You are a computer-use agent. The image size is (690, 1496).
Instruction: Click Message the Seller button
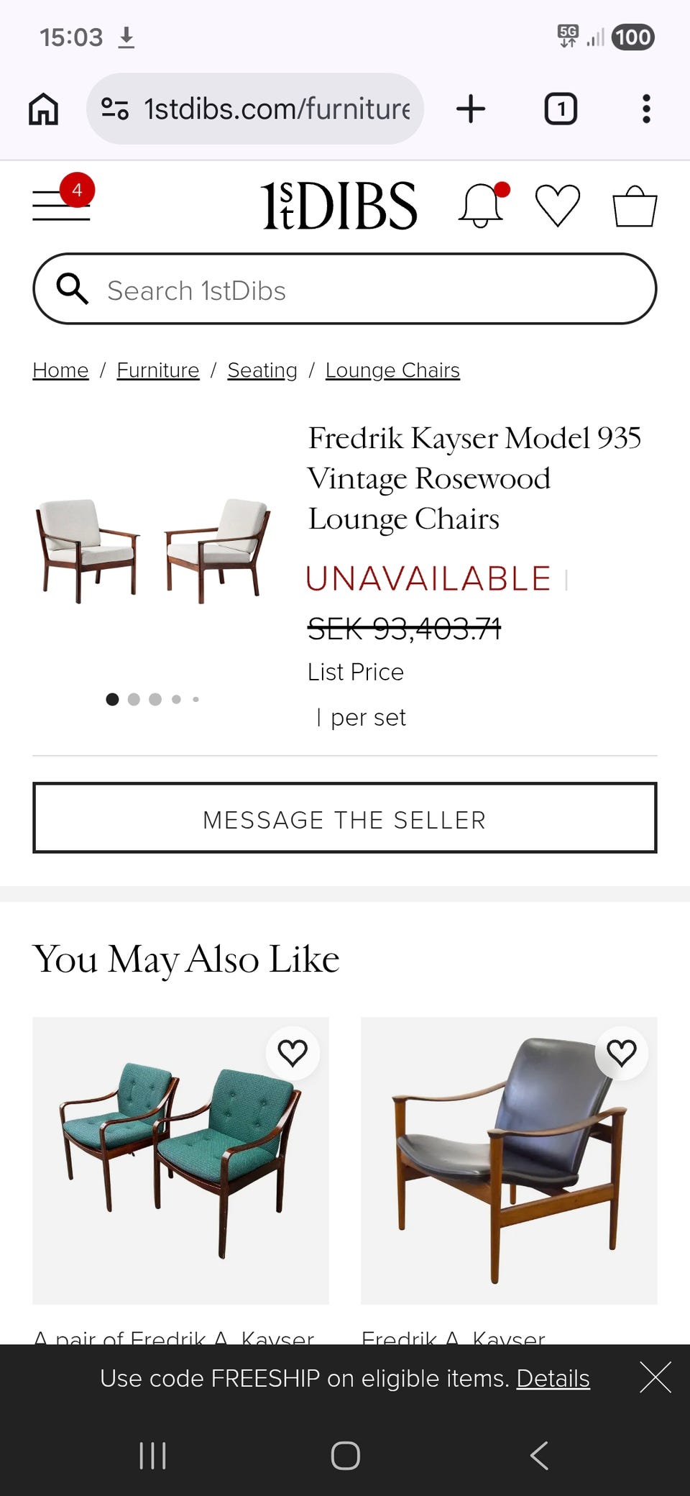345,818
